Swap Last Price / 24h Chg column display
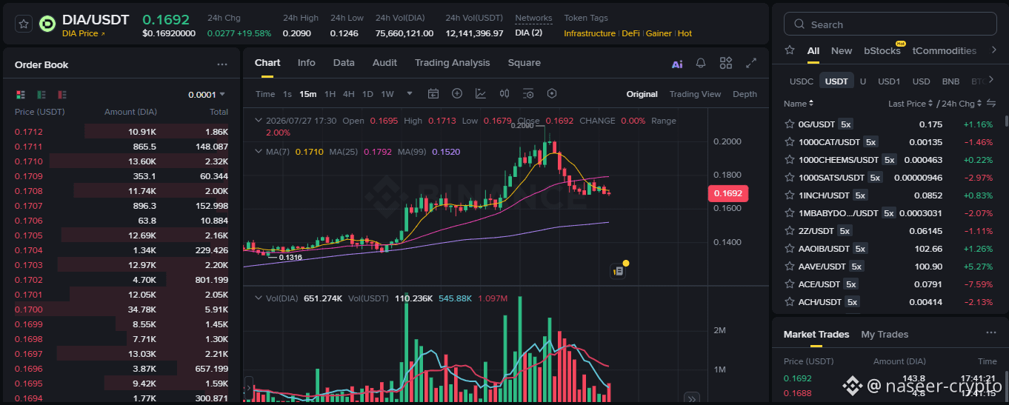 (x=990, y=104)
